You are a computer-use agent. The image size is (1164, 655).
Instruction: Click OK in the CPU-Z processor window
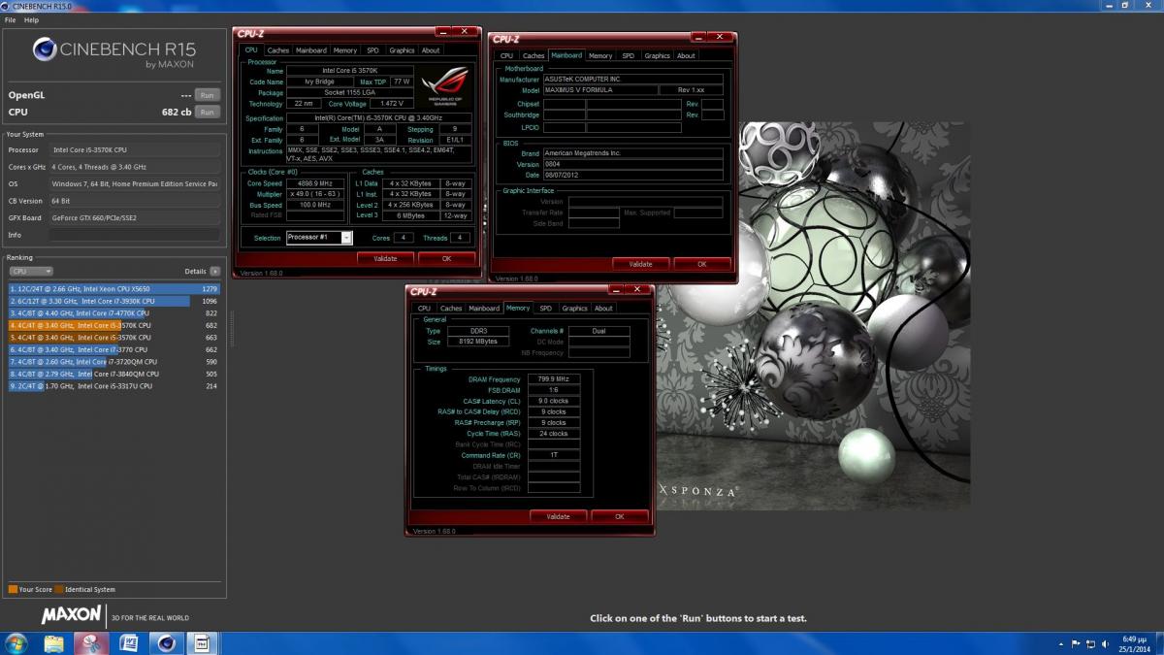pyautogui.click(x=446, y=259)
